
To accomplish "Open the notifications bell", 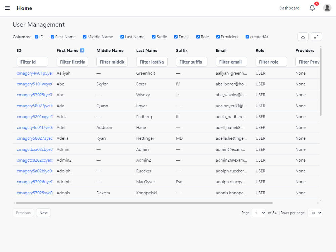I will pyautogui.click(x=312, y=8).
